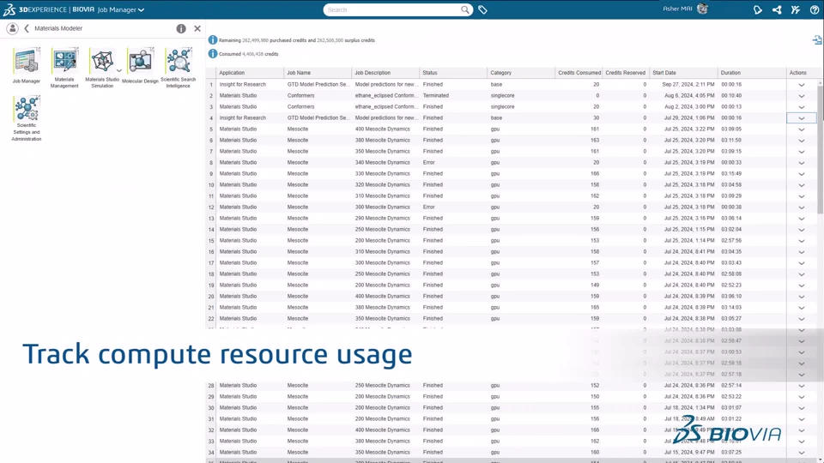Screen dimensions: 824x463
Task: Click credits value '166' in row 9
Action: tap(594, 174)
